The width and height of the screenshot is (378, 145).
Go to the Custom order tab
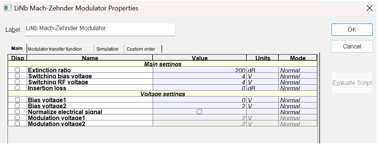[143, 49]
